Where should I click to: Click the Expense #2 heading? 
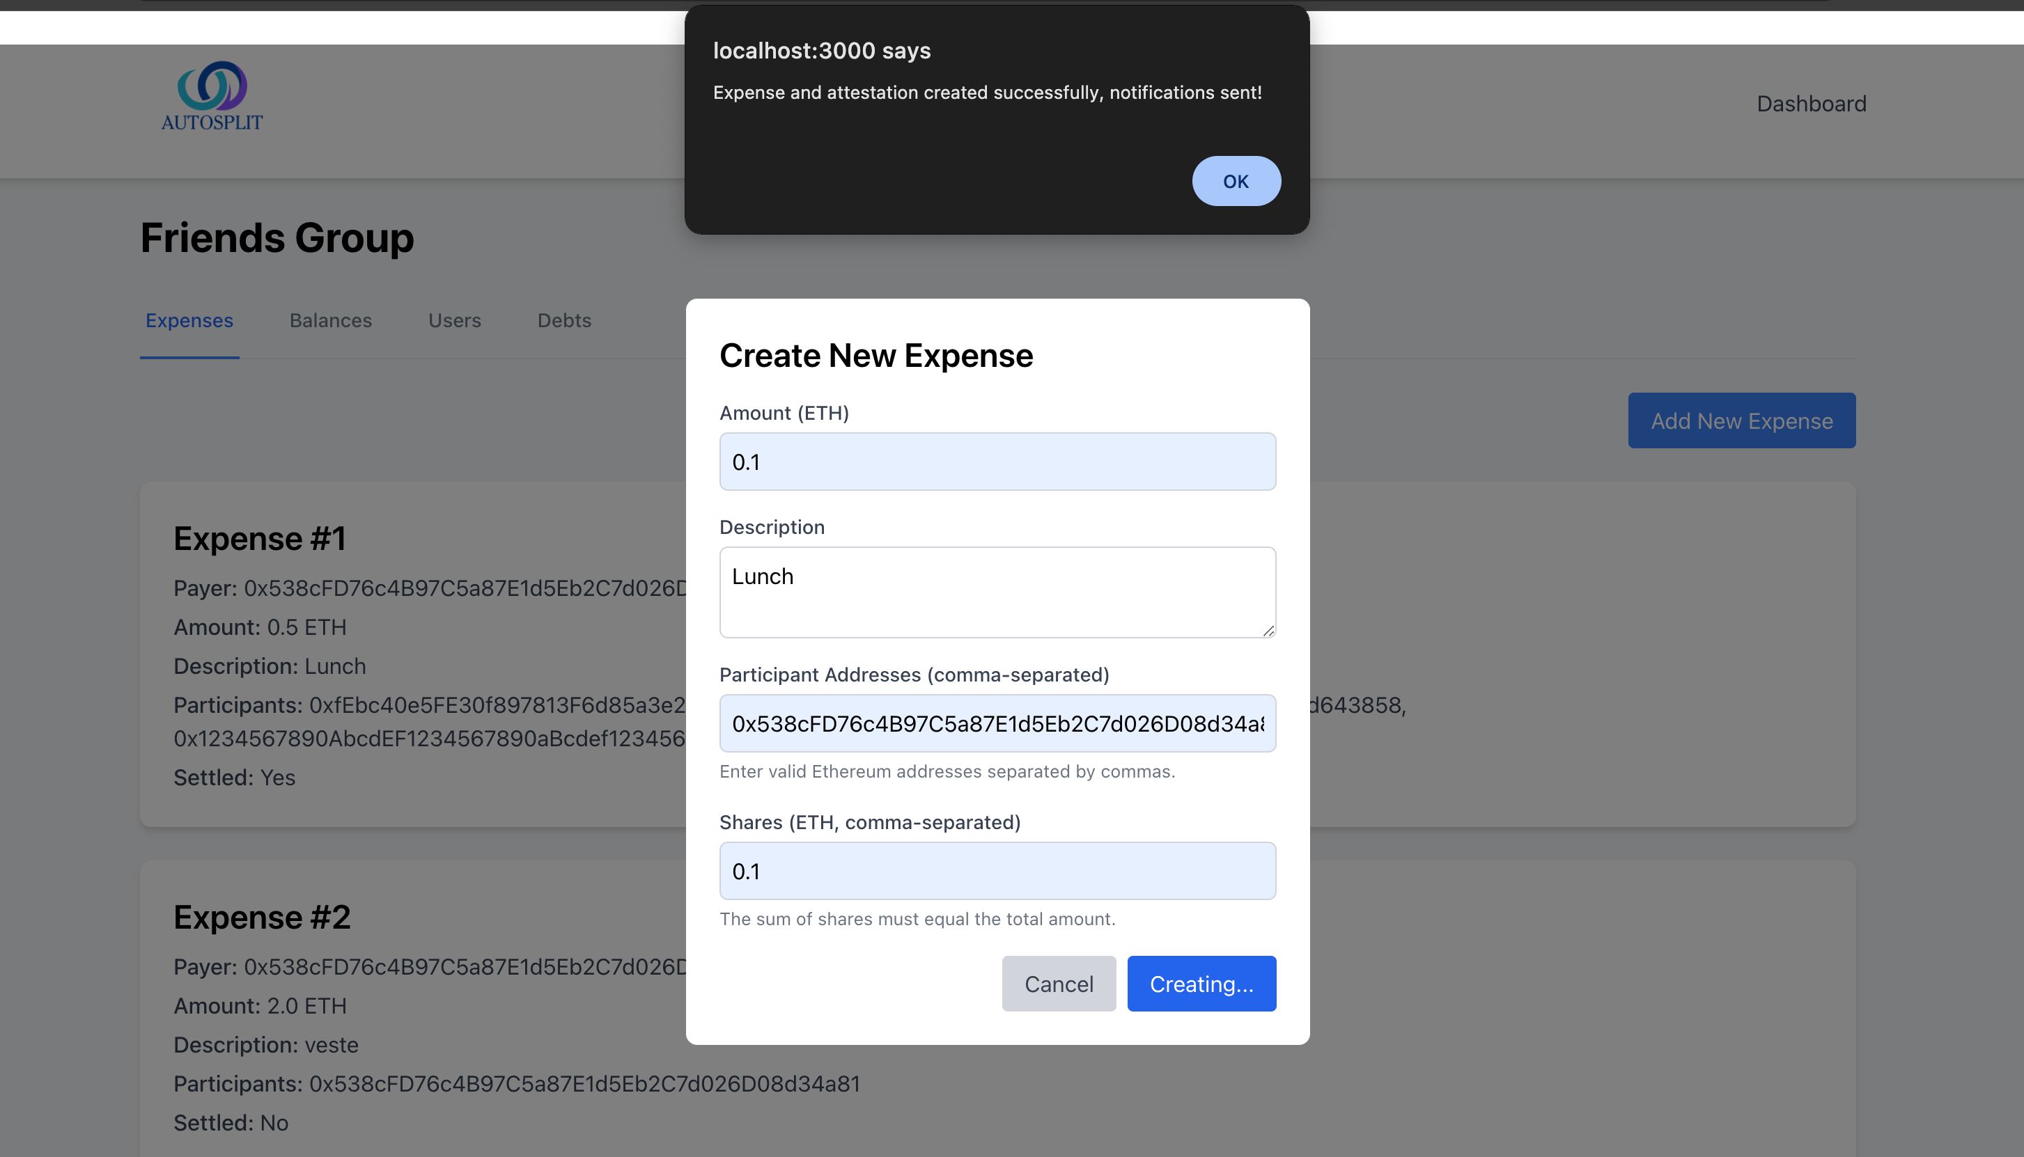pyautogui.click(x=262, y=917)
